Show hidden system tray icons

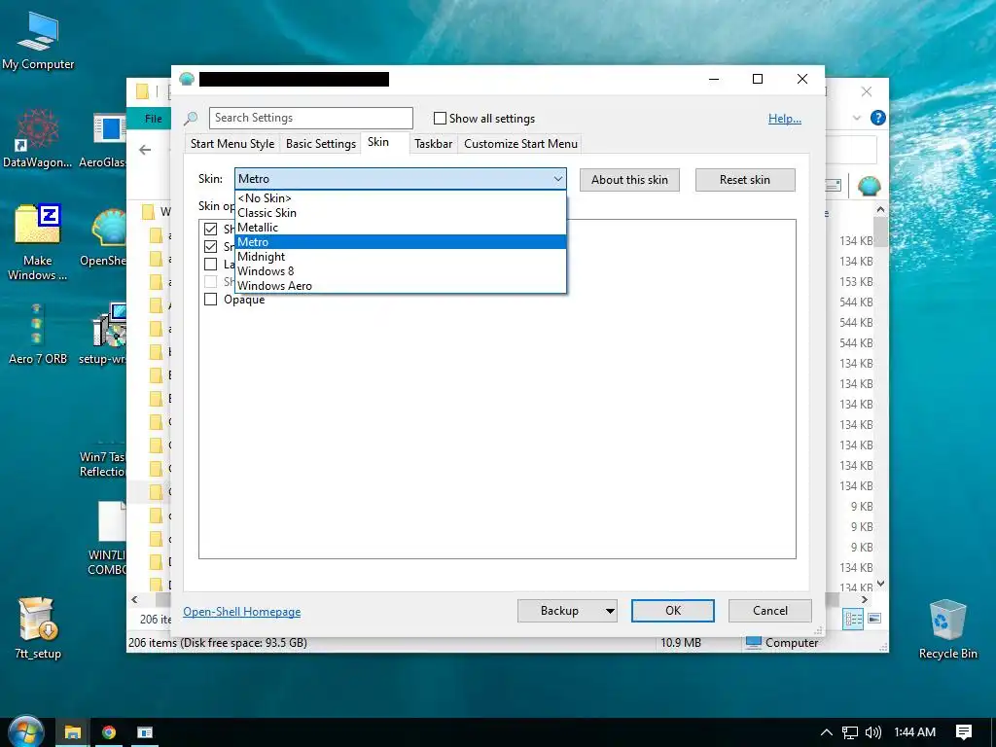click(x=826, y=732)
